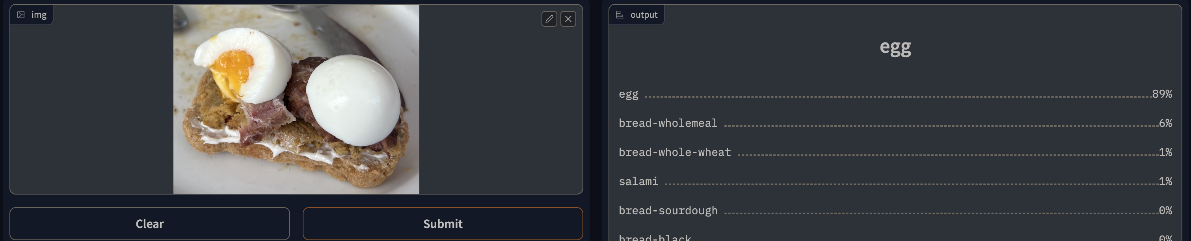Submit the image for classification
Screen dimensions: 1191x241
(x=443, y=223)
